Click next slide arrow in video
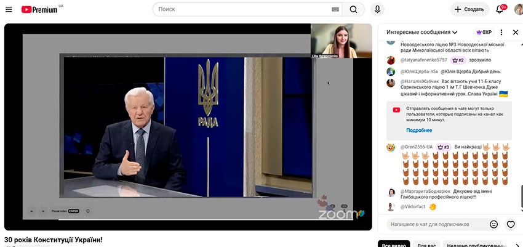 click(42, 211)
